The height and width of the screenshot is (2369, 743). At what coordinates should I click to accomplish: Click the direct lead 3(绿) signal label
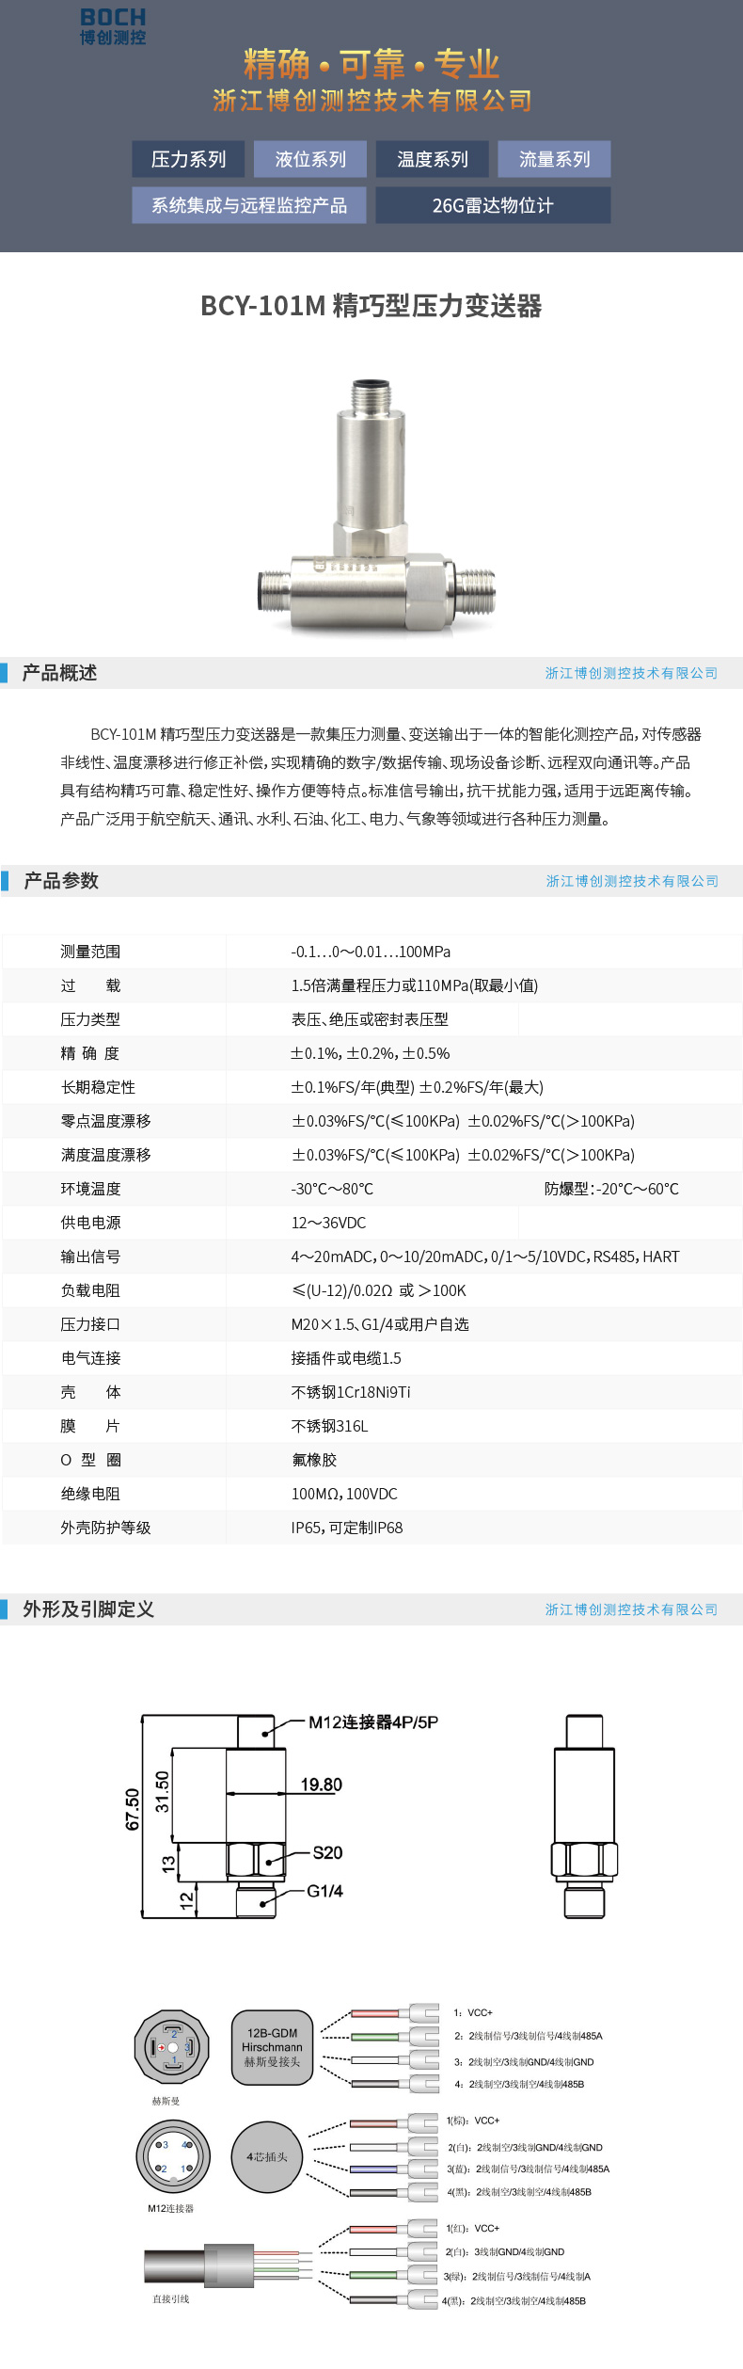pyautogui.click(x=517, y=2276)
